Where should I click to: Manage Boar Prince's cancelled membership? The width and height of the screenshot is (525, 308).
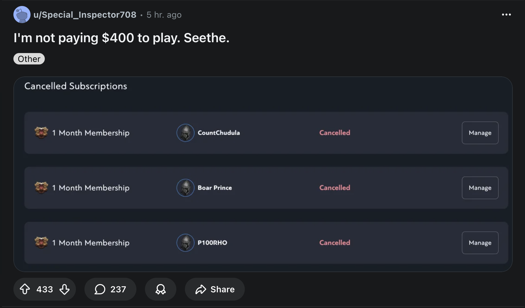[x=480, y=188]
